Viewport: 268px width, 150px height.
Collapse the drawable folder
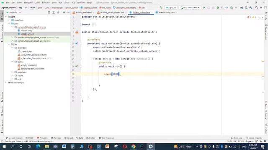(12, 48)
